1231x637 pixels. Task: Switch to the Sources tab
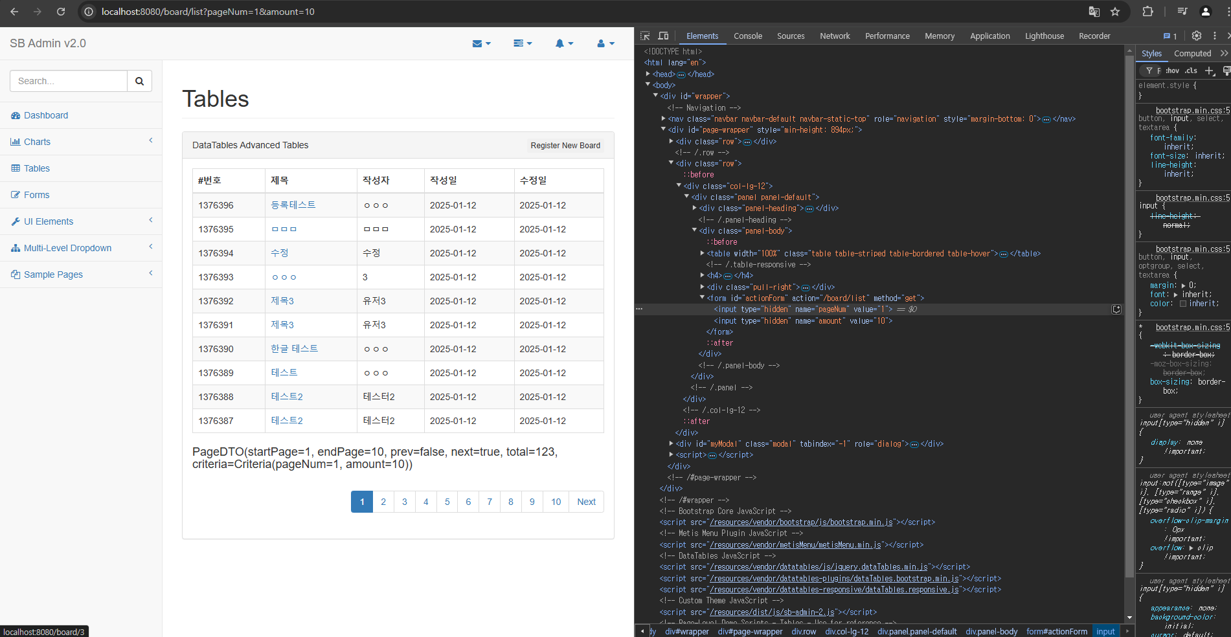791,36
